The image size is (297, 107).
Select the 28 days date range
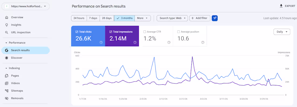(x=107, y=18)
